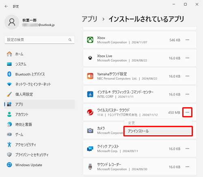Click the クイック アシスト app icon
The height and width of the screenshot is (177, 203).
click(90, 149)
